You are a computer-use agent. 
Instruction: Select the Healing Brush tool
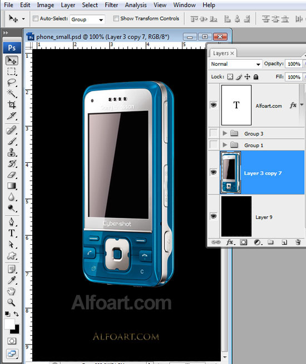[12, 130]
